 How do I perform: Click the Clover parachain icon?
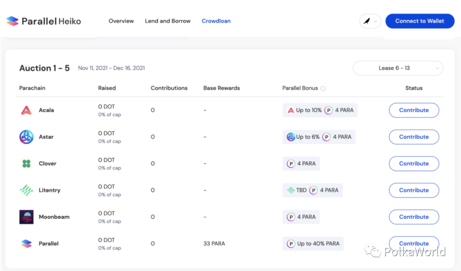coord(26,164)
